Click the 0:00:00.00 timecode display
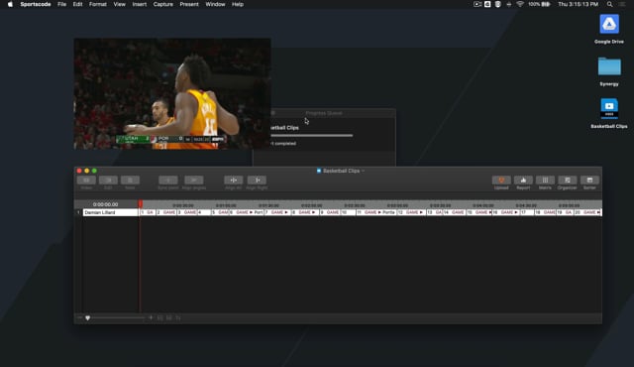This screenshot has height=367, width=634. 106,204
